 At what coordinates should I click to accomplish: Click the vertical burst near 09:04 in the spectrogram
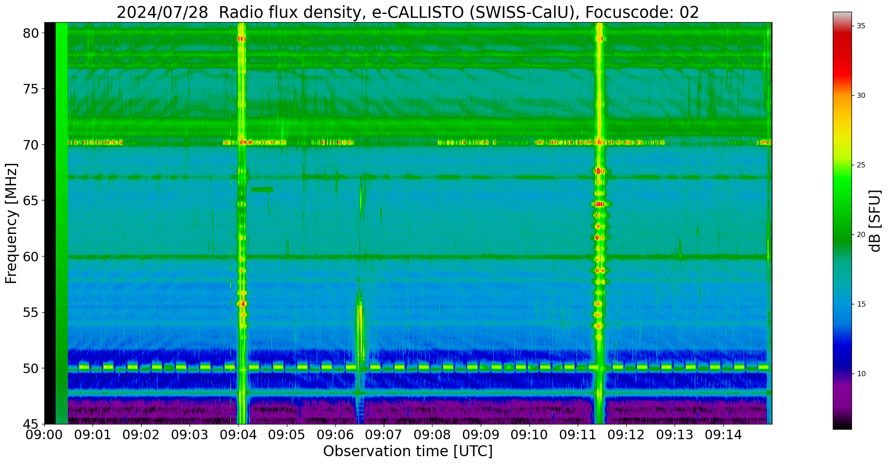point(241,223)
